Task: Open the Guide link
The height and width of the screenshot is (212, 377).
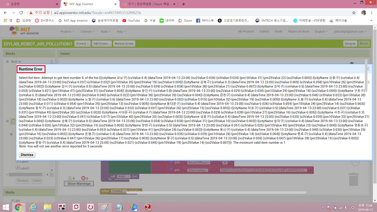Action: pos(278,32)
